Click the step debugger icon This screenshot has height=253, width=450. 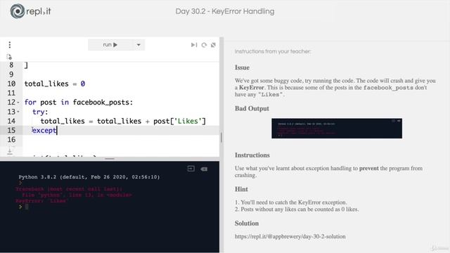tap(194, 45)
